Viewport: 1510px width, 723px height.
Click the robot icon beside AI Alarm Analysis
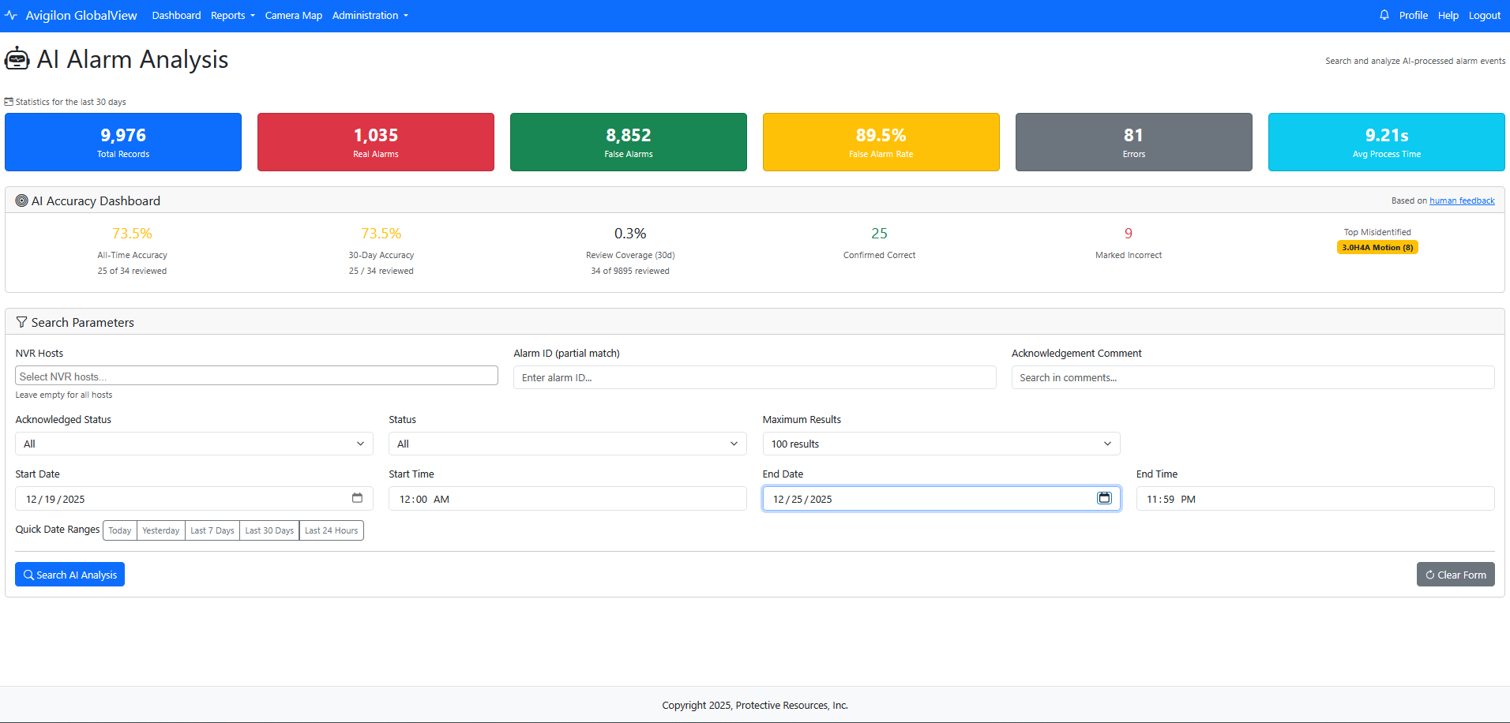point(17,59)
